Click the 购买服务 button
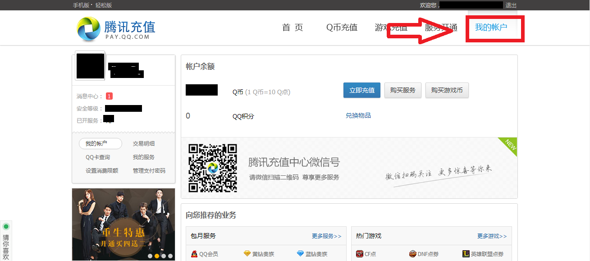The width and height of the screenshot is (590, 261). pyautogui.click(x=403, y=90)
